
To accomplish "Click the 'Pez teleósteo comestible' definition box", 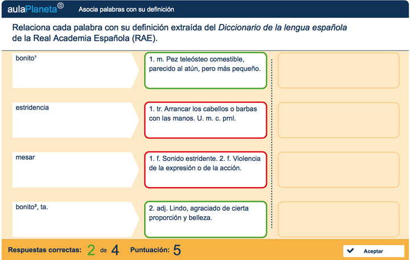I will coord(206,71).
